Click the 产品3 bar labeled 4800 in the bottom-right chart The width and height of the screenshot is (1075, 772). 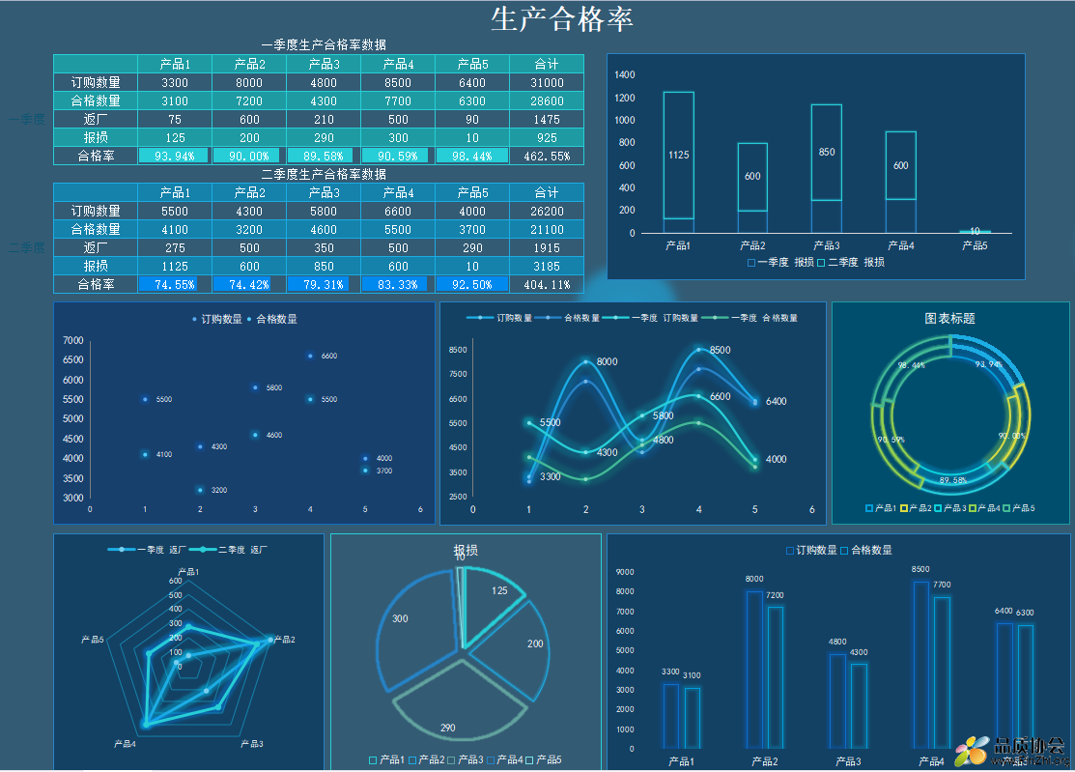coord(837,701)
